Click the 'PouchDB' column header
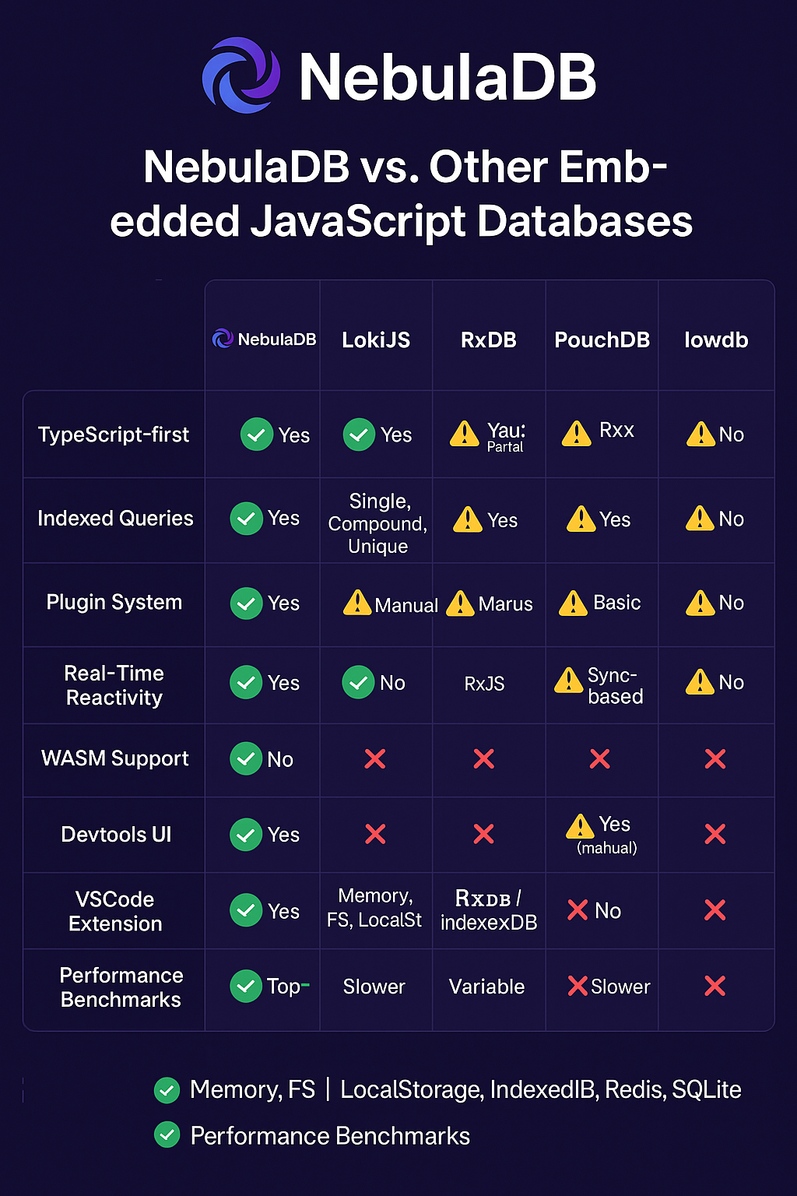Image resolution: width=797 pixels, height=1196 pixels. point(602,340)
